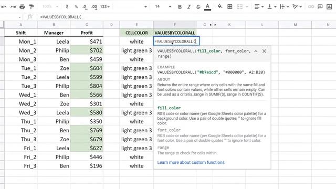Select the $804 profit cell

pos(87,86)
